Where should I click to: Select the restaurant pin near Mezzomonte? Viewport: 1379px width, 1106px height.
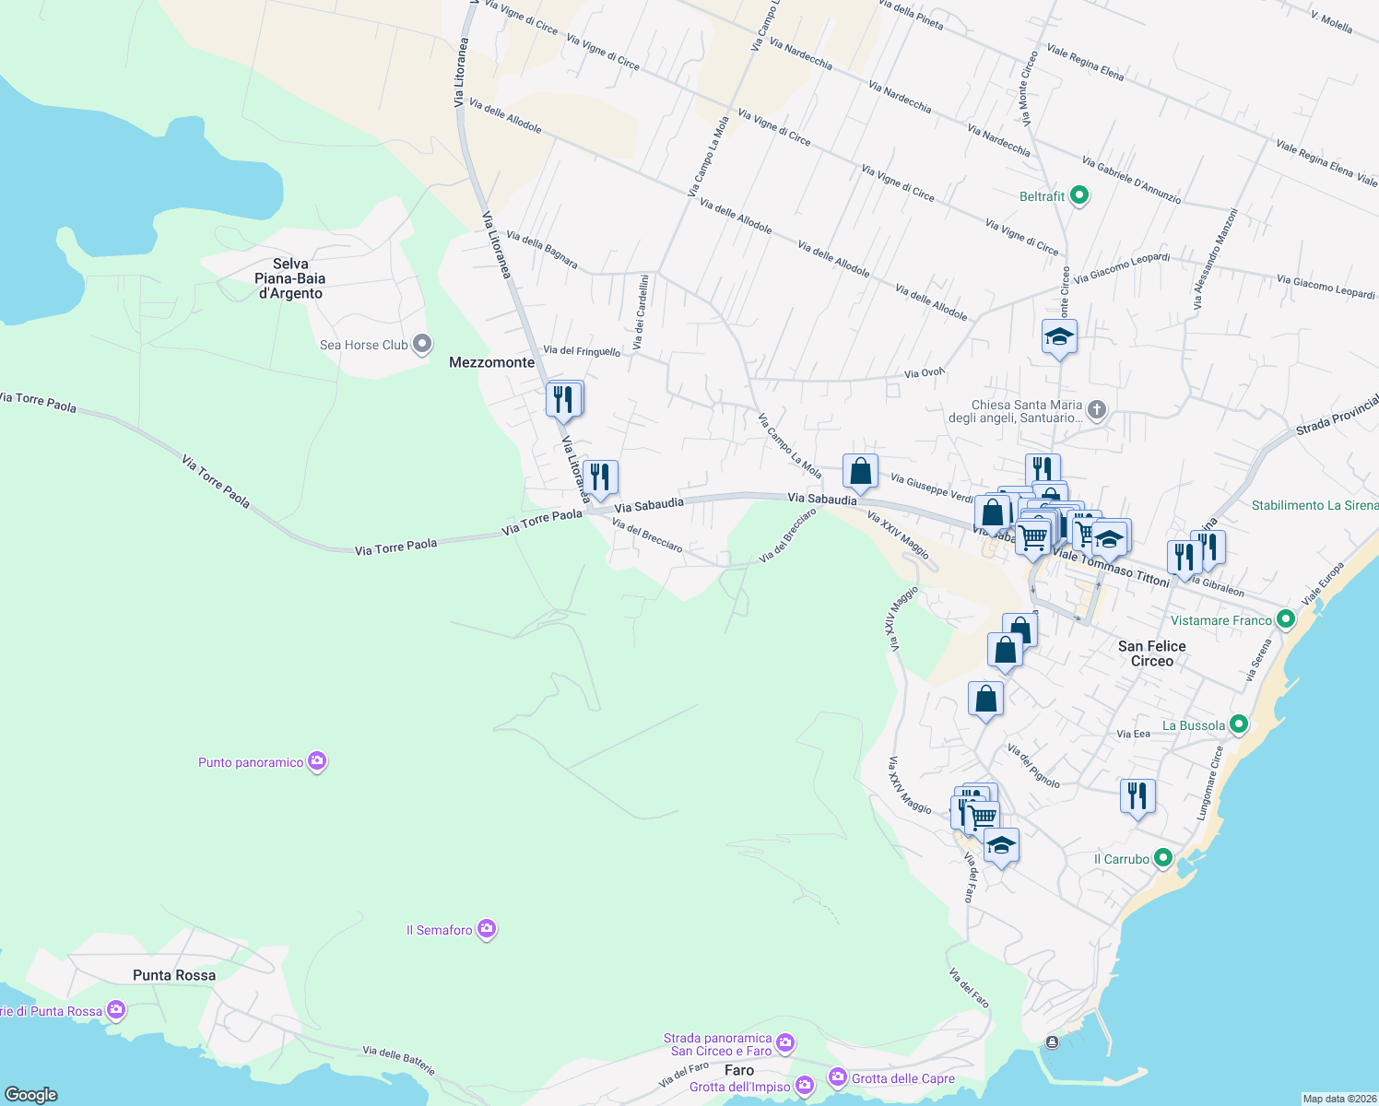click(564, 398)
